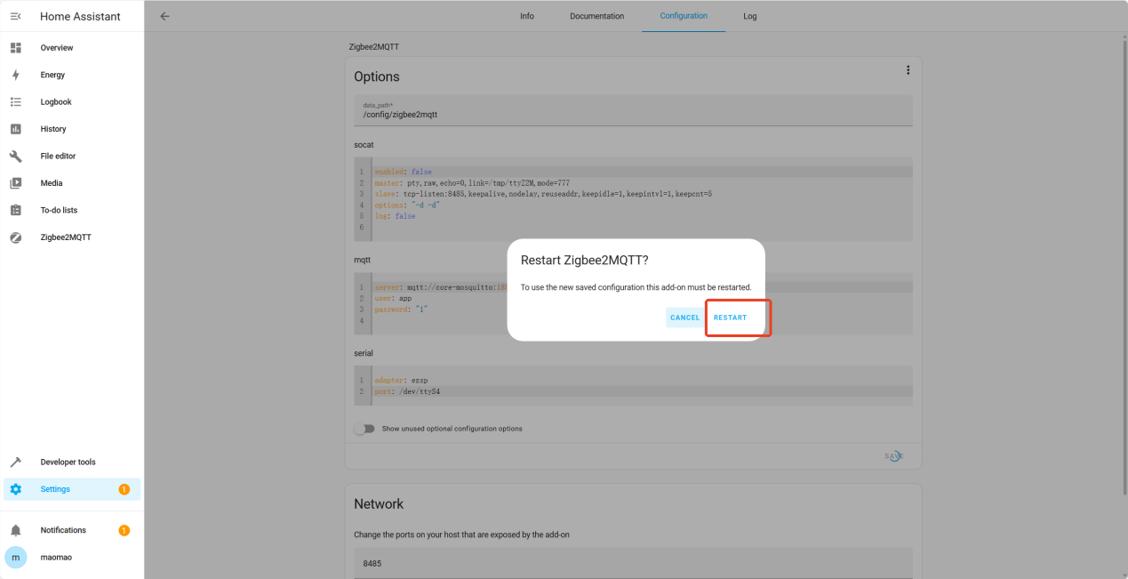Click the Settings gear icon

point(15,489)
